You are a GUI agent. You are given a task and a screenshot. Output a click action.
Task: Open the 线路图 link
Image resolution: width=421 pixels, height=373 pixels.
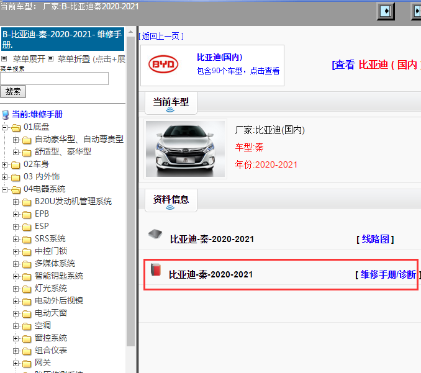pyautogui.click(x=375, y=239)
